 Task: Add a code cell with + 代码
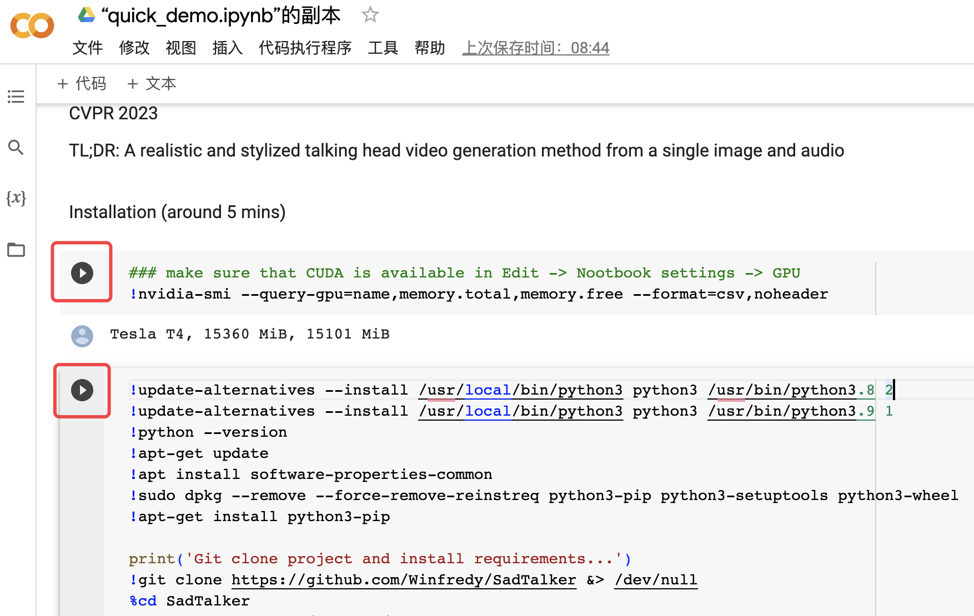(x=82, y=83)
